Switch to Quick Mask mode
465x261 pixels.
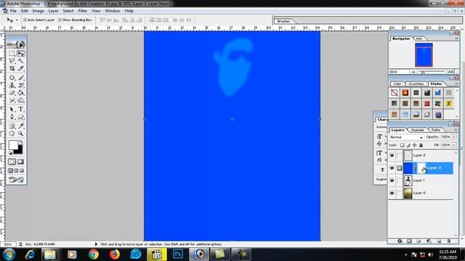[x=20, y=162]
